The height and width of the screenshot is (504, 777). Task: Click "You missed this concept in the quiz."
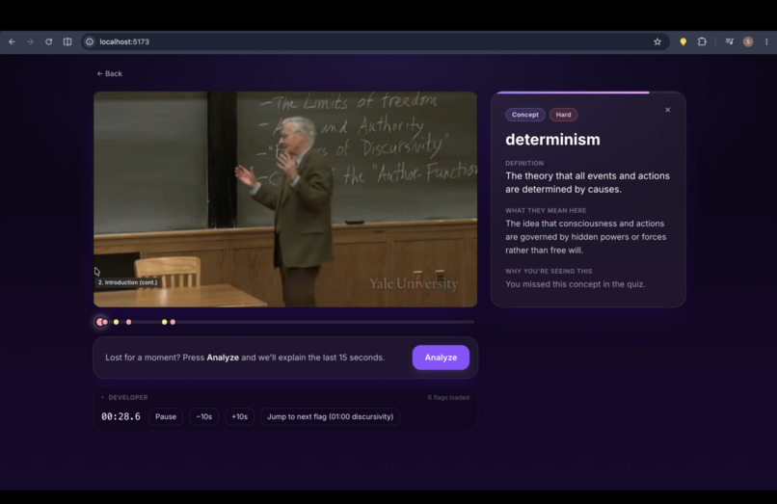pyautogui.click(x=576, y=284)
